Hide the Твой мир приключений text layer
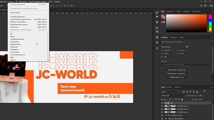 point(162,119)
